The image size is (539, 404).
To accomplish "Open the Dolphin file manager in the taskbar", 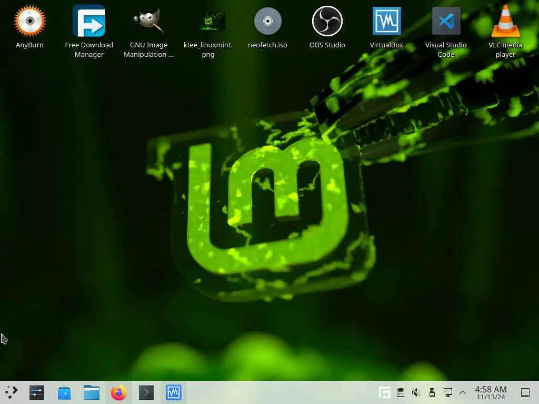I will pyautogui.click(x=92, y=392).
